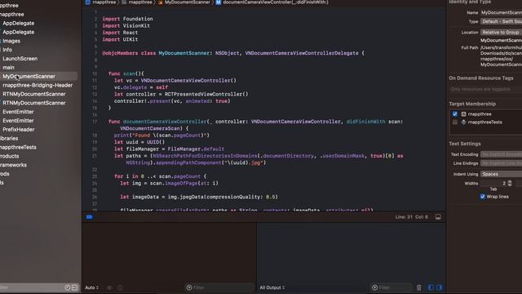Show the variables view pane icon

point(431,287)
